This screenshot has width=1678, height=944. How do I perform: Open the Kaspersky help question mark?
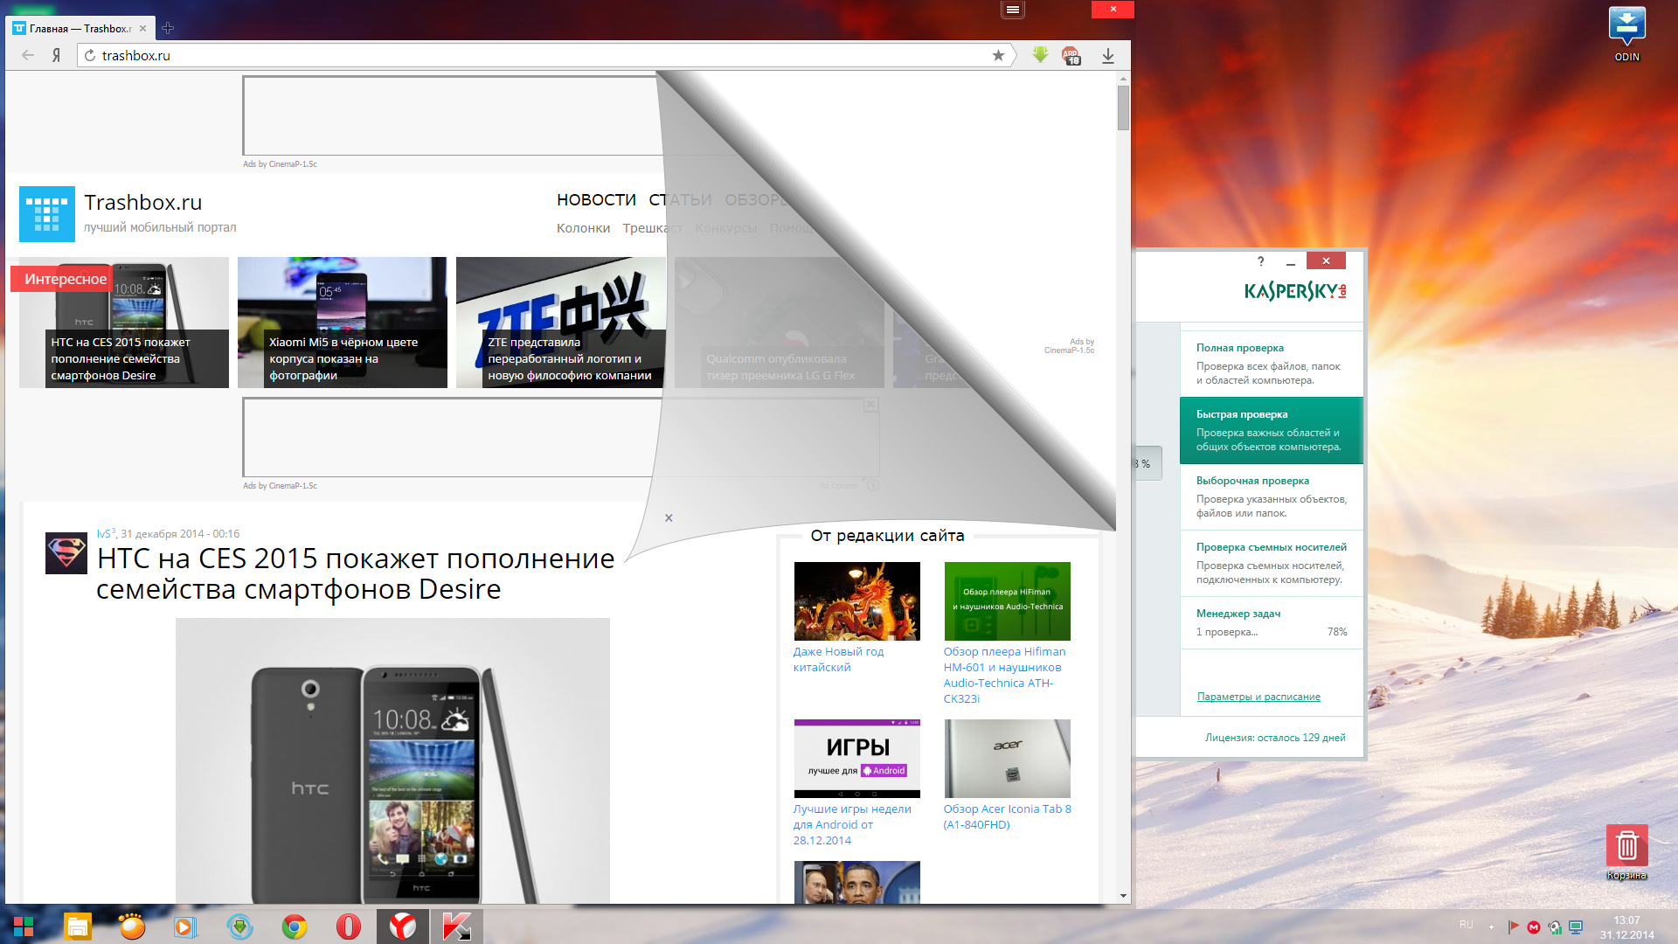pyautogui.click(x=1260, y=261)
